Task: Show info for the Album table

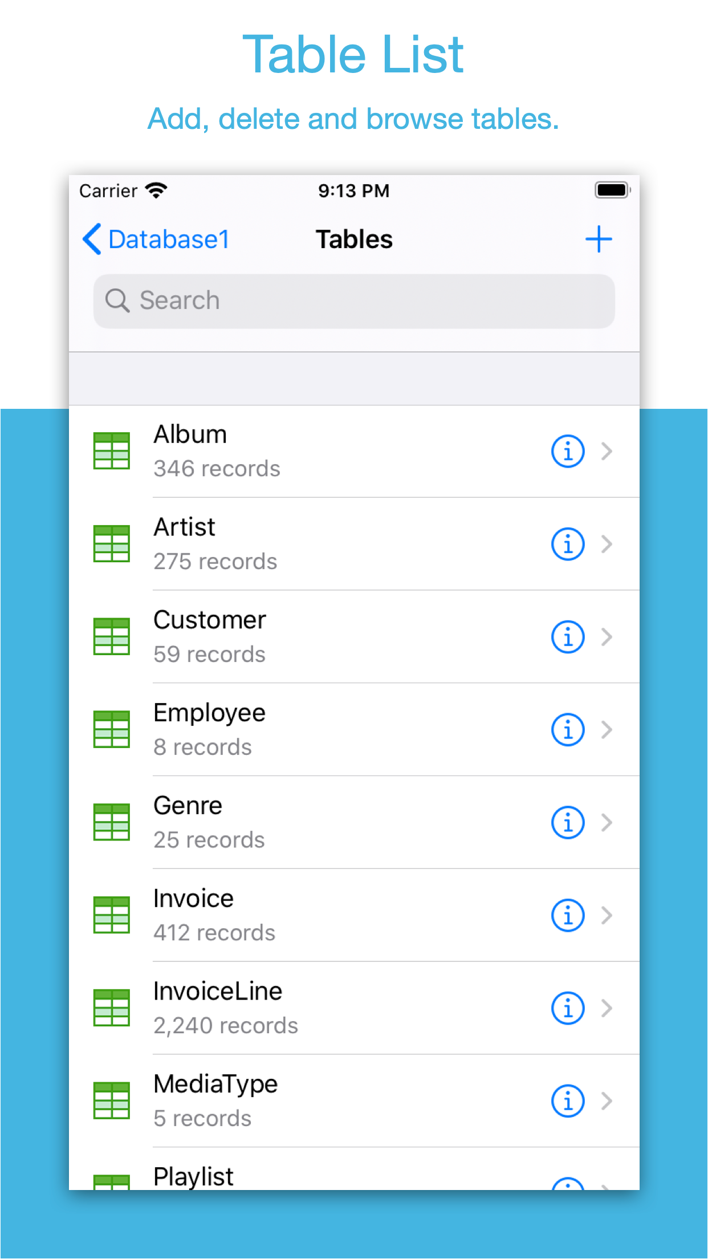Action: click(567, 450)
